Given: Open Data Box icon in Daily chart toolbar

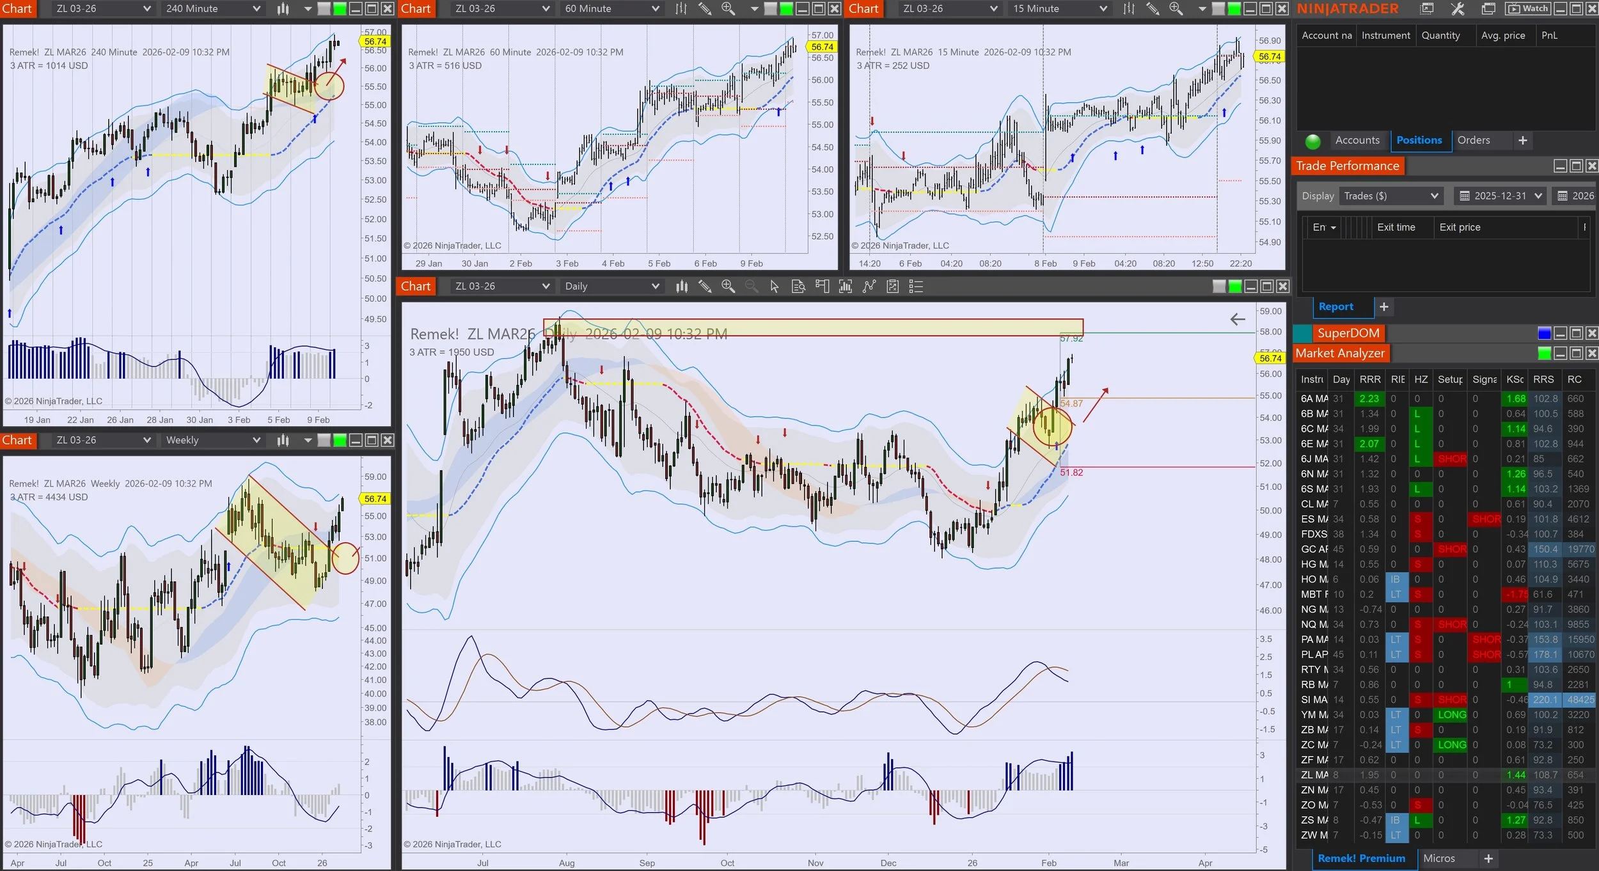Looking at the screenshot, I should pyautogui.click(x=798, y=286).
